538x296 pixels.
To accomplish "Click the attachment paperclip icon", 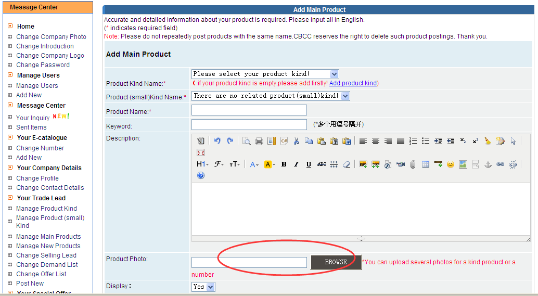I will click(x=413, y=164).
